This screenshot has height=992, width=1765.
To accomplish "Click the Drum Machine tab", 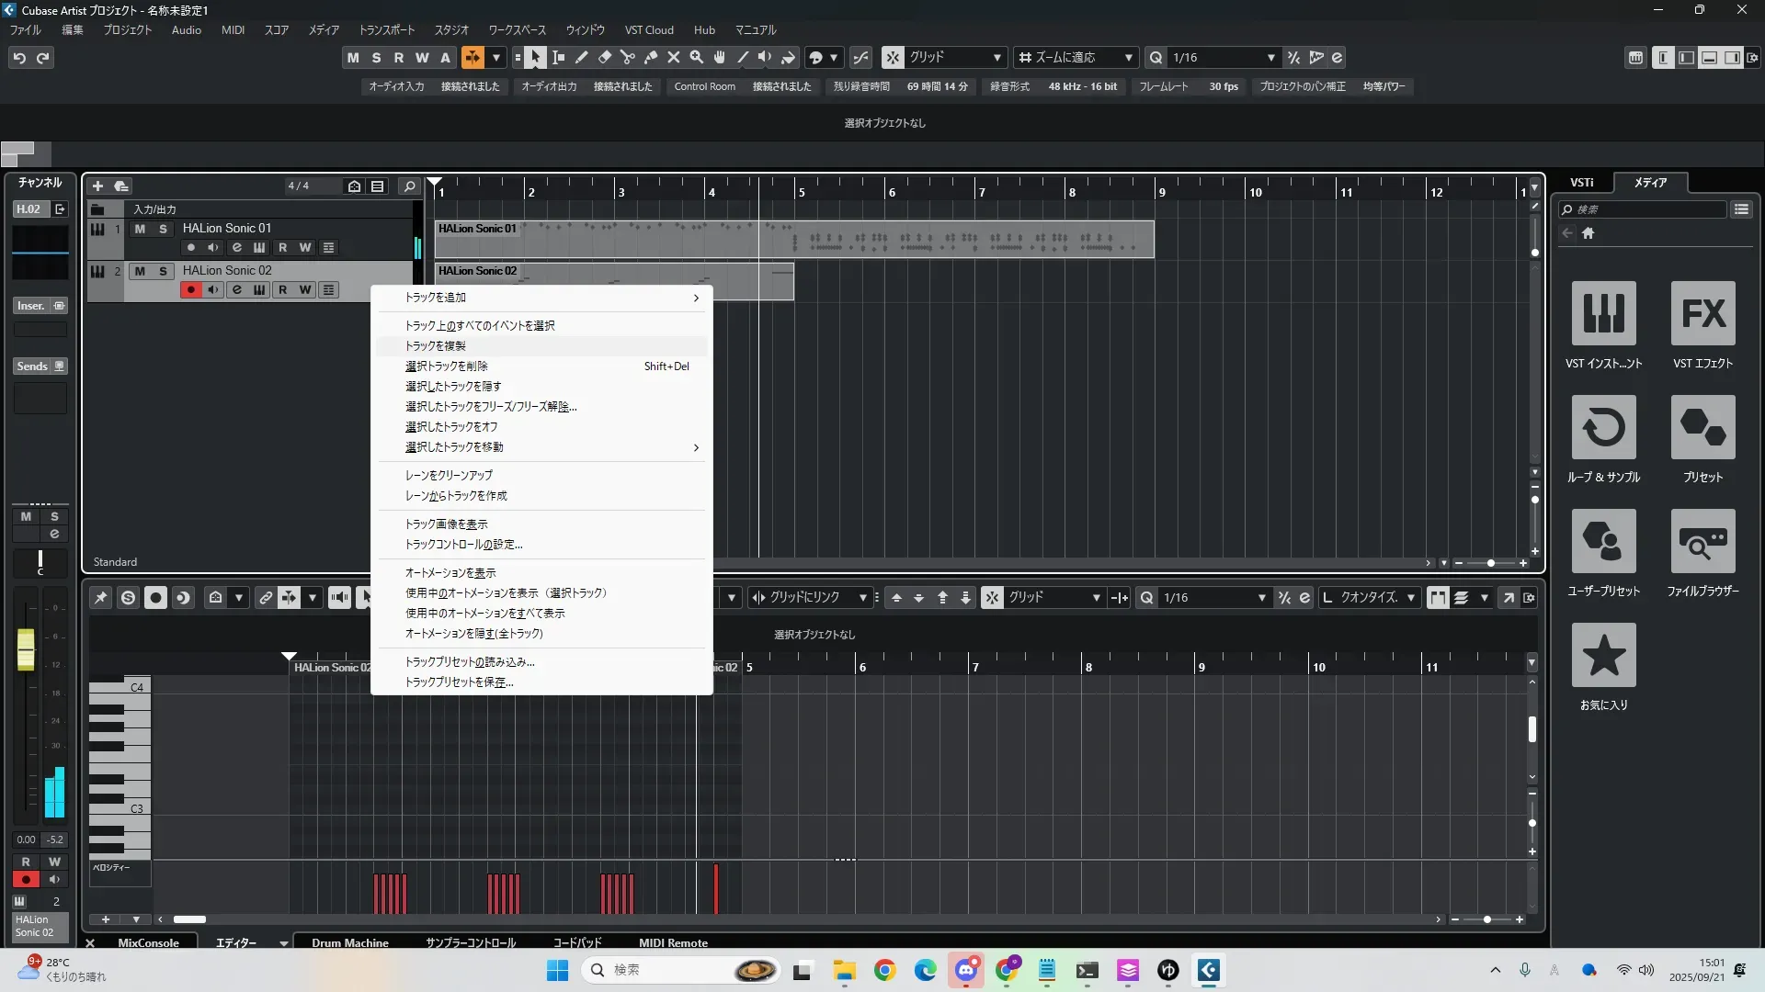I will point(349,942).
